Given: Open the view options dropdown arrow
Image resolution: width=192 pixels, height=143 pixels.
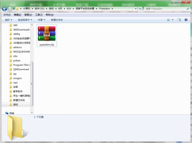Looking at the screenshot, I should coord(173,20).
